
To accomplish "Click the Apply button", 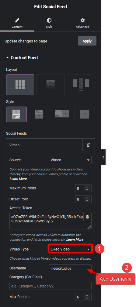I will click(x=87, y=41).
